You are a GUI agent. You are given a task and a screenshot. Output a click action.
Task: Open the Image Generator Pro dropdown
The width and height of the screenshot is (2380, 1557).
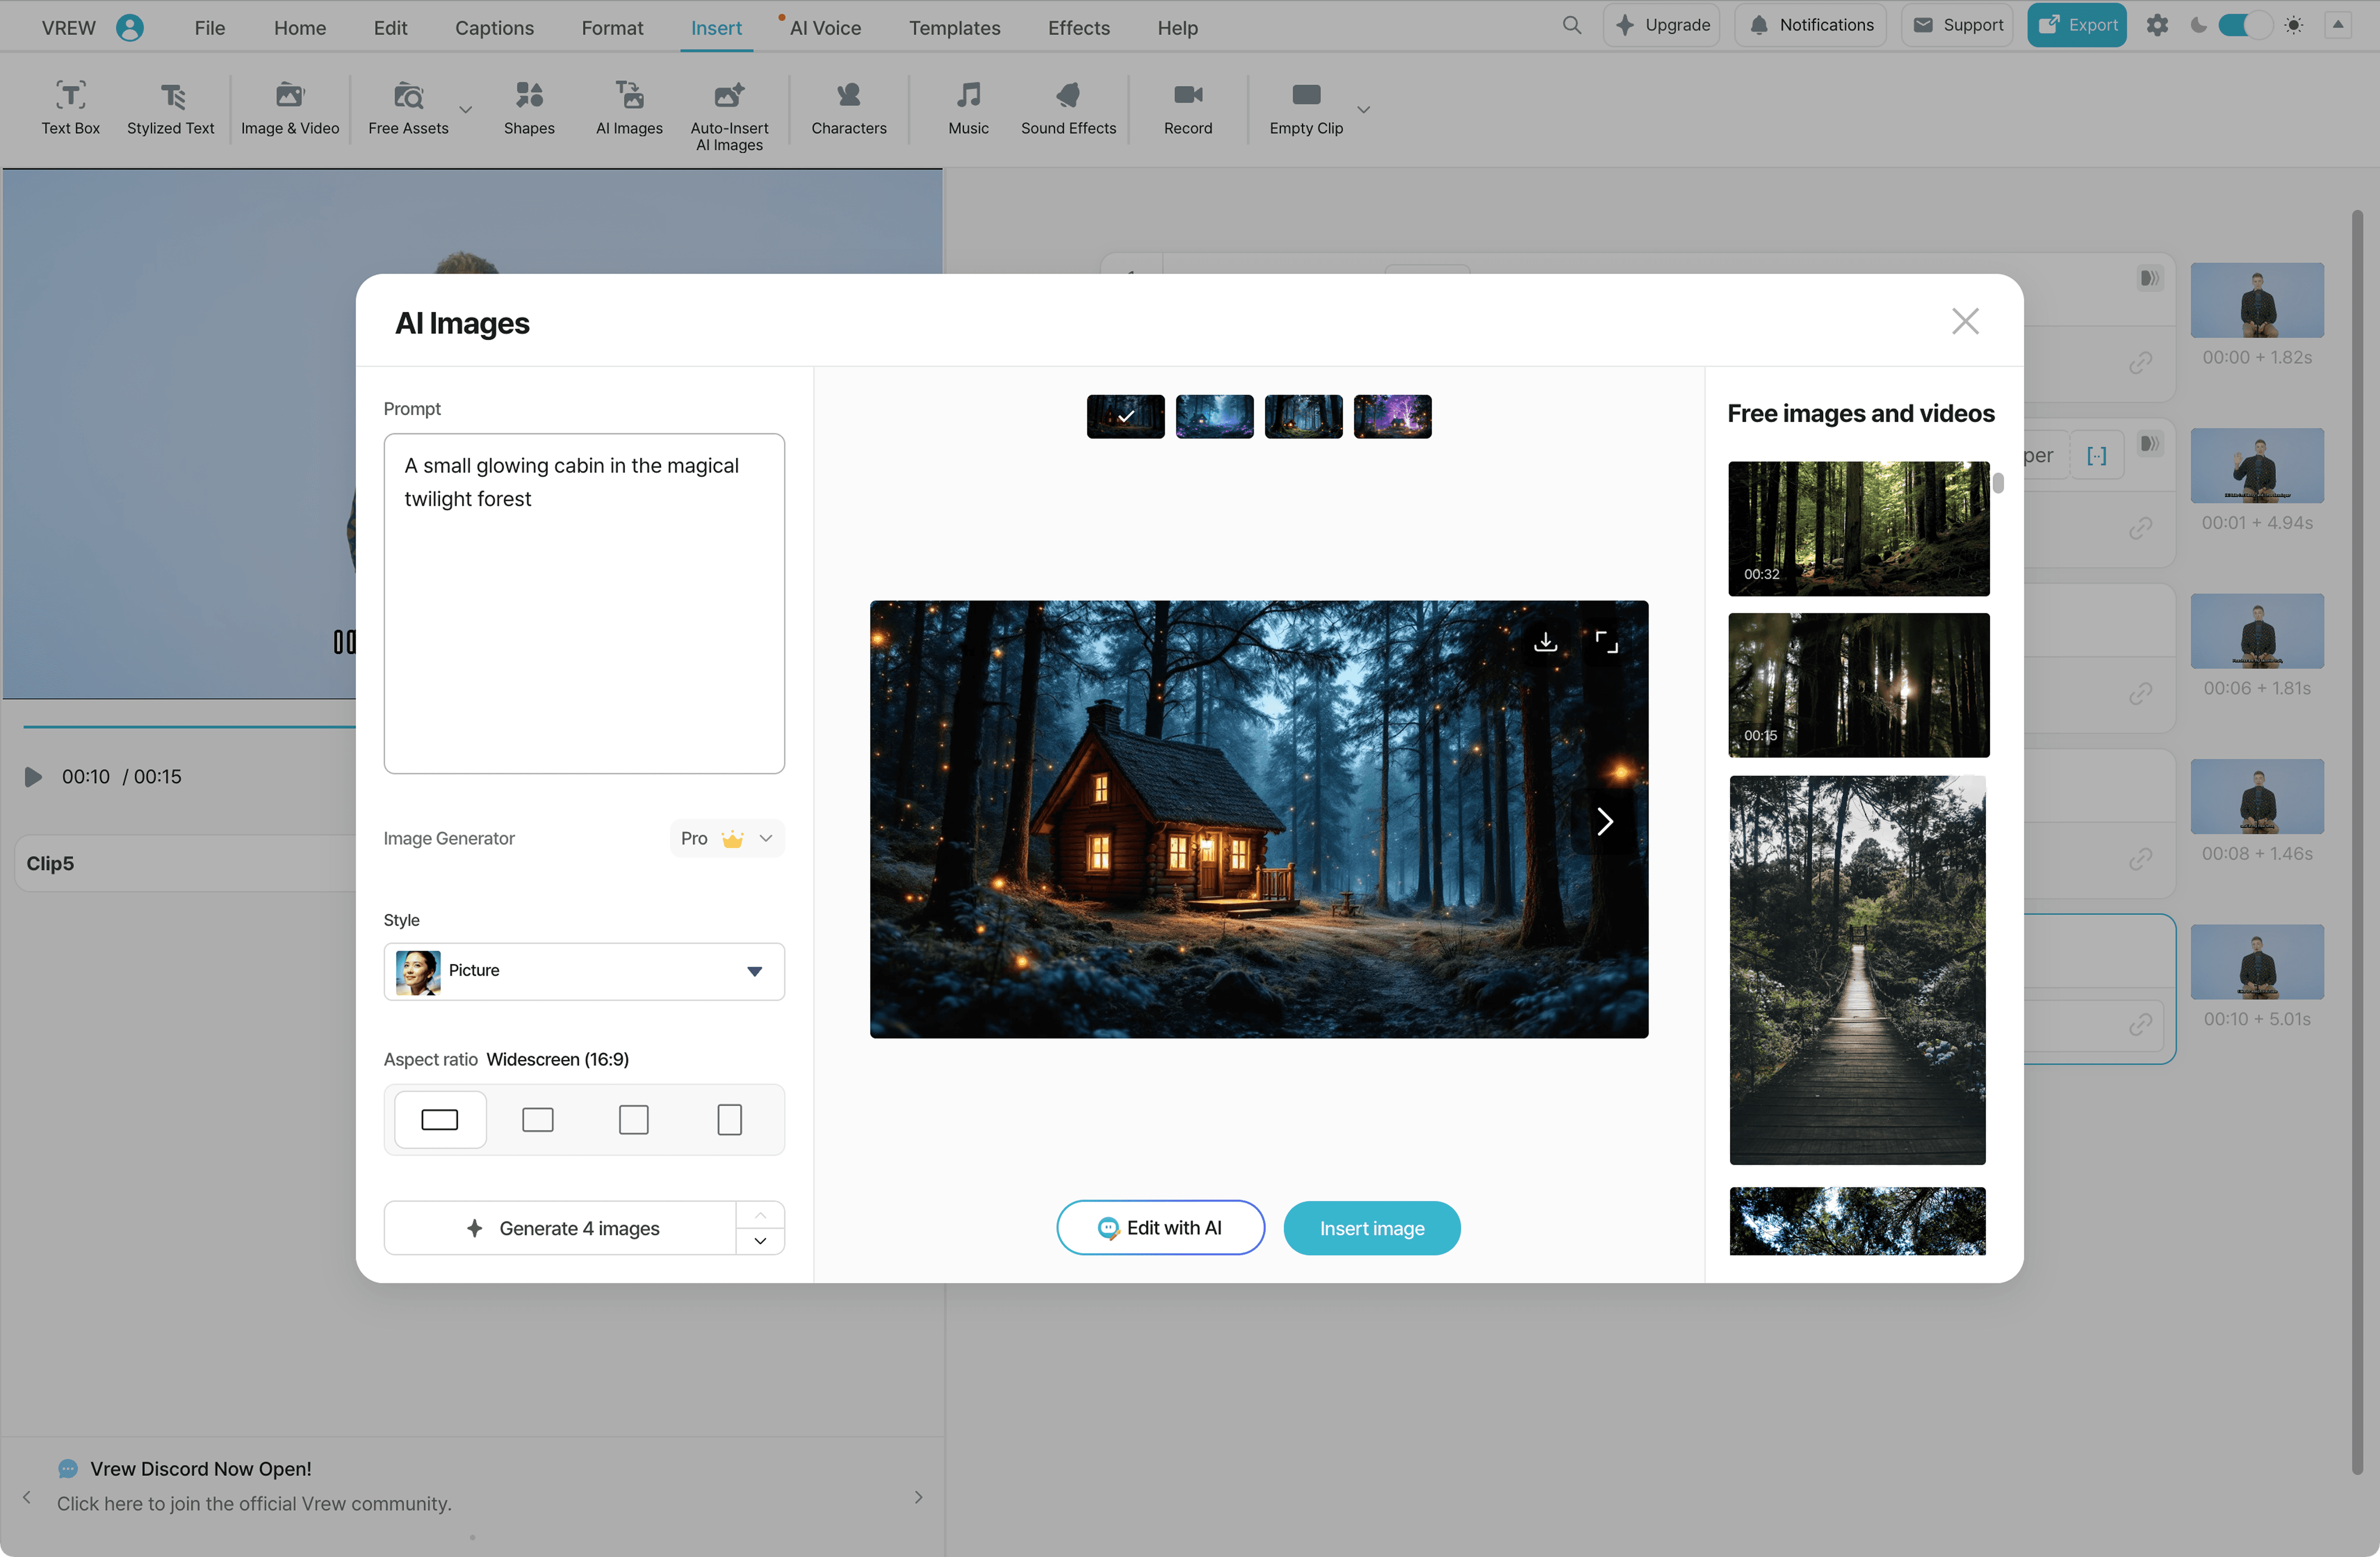click(x=727, y=838)
